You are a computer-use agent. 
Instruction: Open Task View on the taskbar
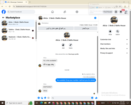point(37,103)
